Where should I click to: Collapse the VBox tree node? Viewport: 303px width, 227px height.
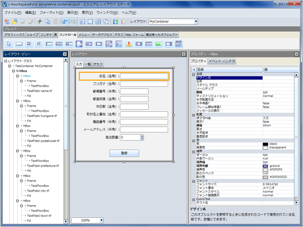(x=14, y=71)
